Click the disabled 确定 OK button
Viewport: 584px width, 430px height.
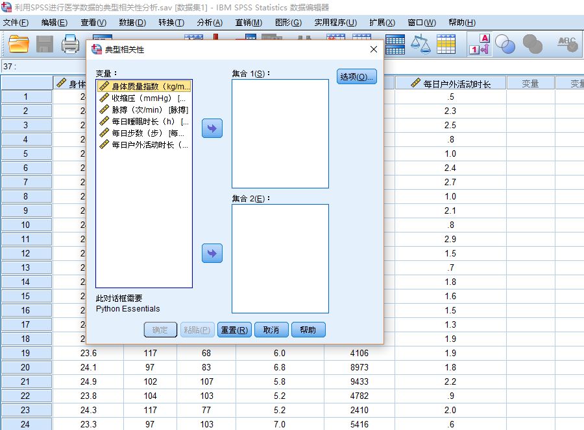(x=160, y=330)
